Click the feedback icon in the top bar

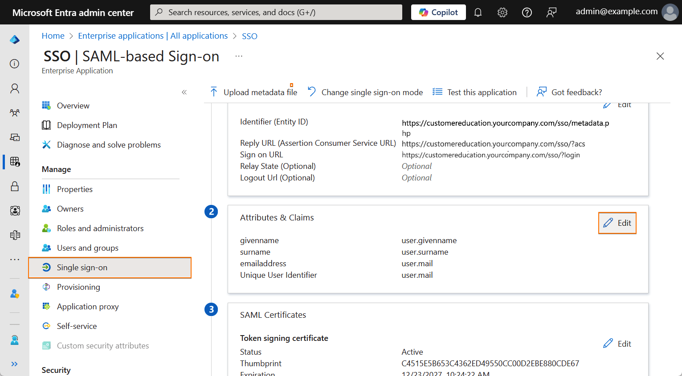(x=551, y=12)
